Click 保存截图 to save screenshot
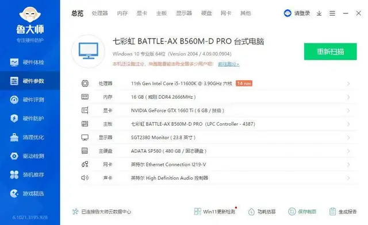 (x=302, y=212)
